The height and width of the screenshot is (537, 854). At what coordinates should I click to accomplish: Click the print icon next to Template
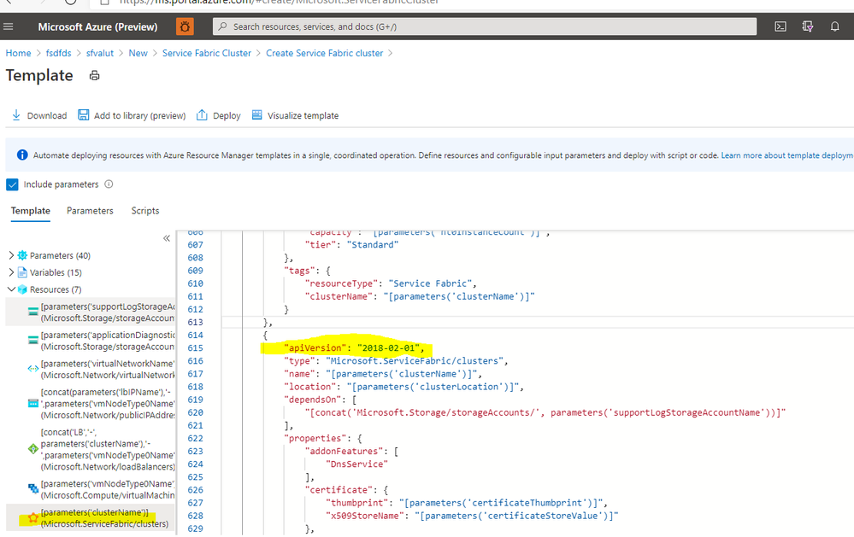click(94, 76)
